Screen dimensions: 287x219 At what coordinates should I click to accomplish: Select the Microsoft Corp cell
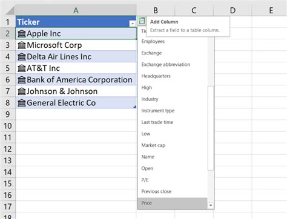pos(76,45)
